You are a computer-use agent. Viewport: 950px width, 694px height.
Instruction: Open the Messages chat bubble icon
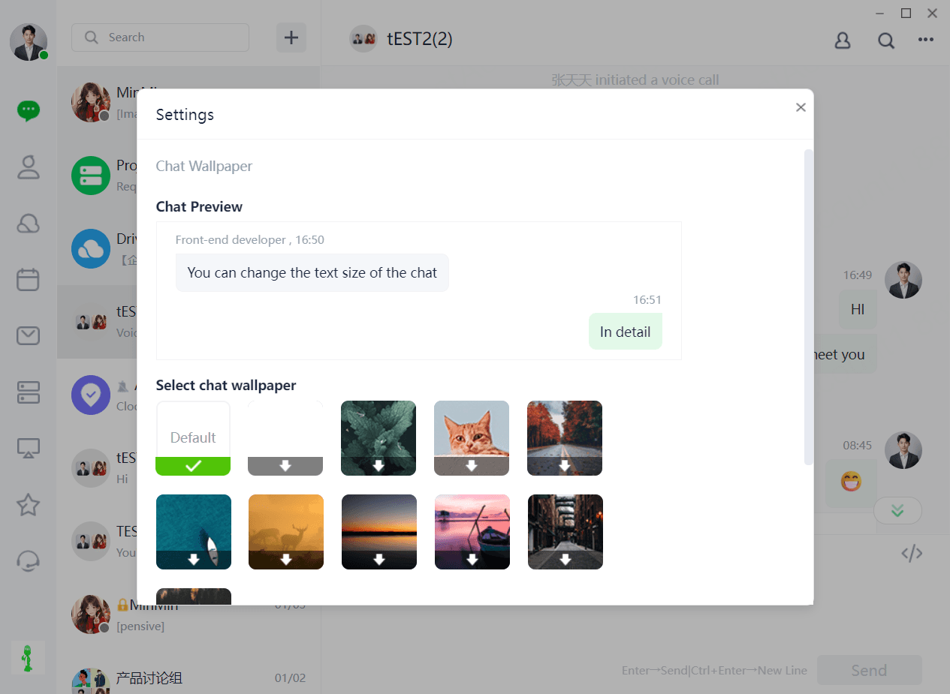tap(29, 111)
